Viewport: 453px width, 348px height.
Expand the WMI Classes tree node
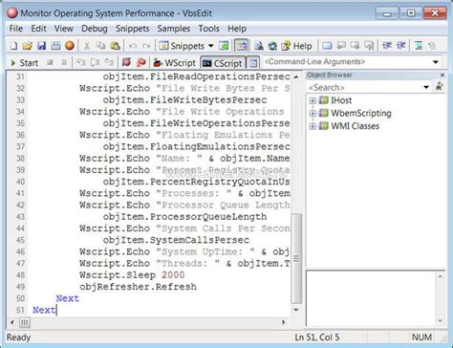pyautogui.click(x=313, y=126)
